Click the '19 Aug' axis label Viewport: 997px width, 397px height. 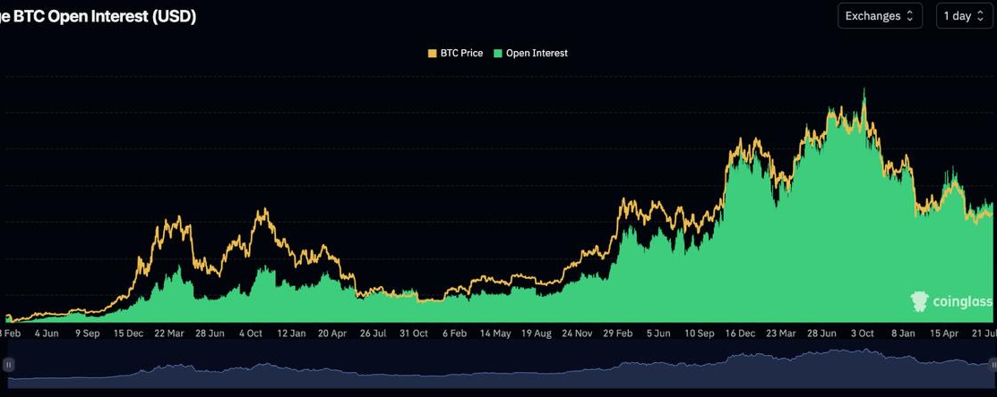click(536, 333)
